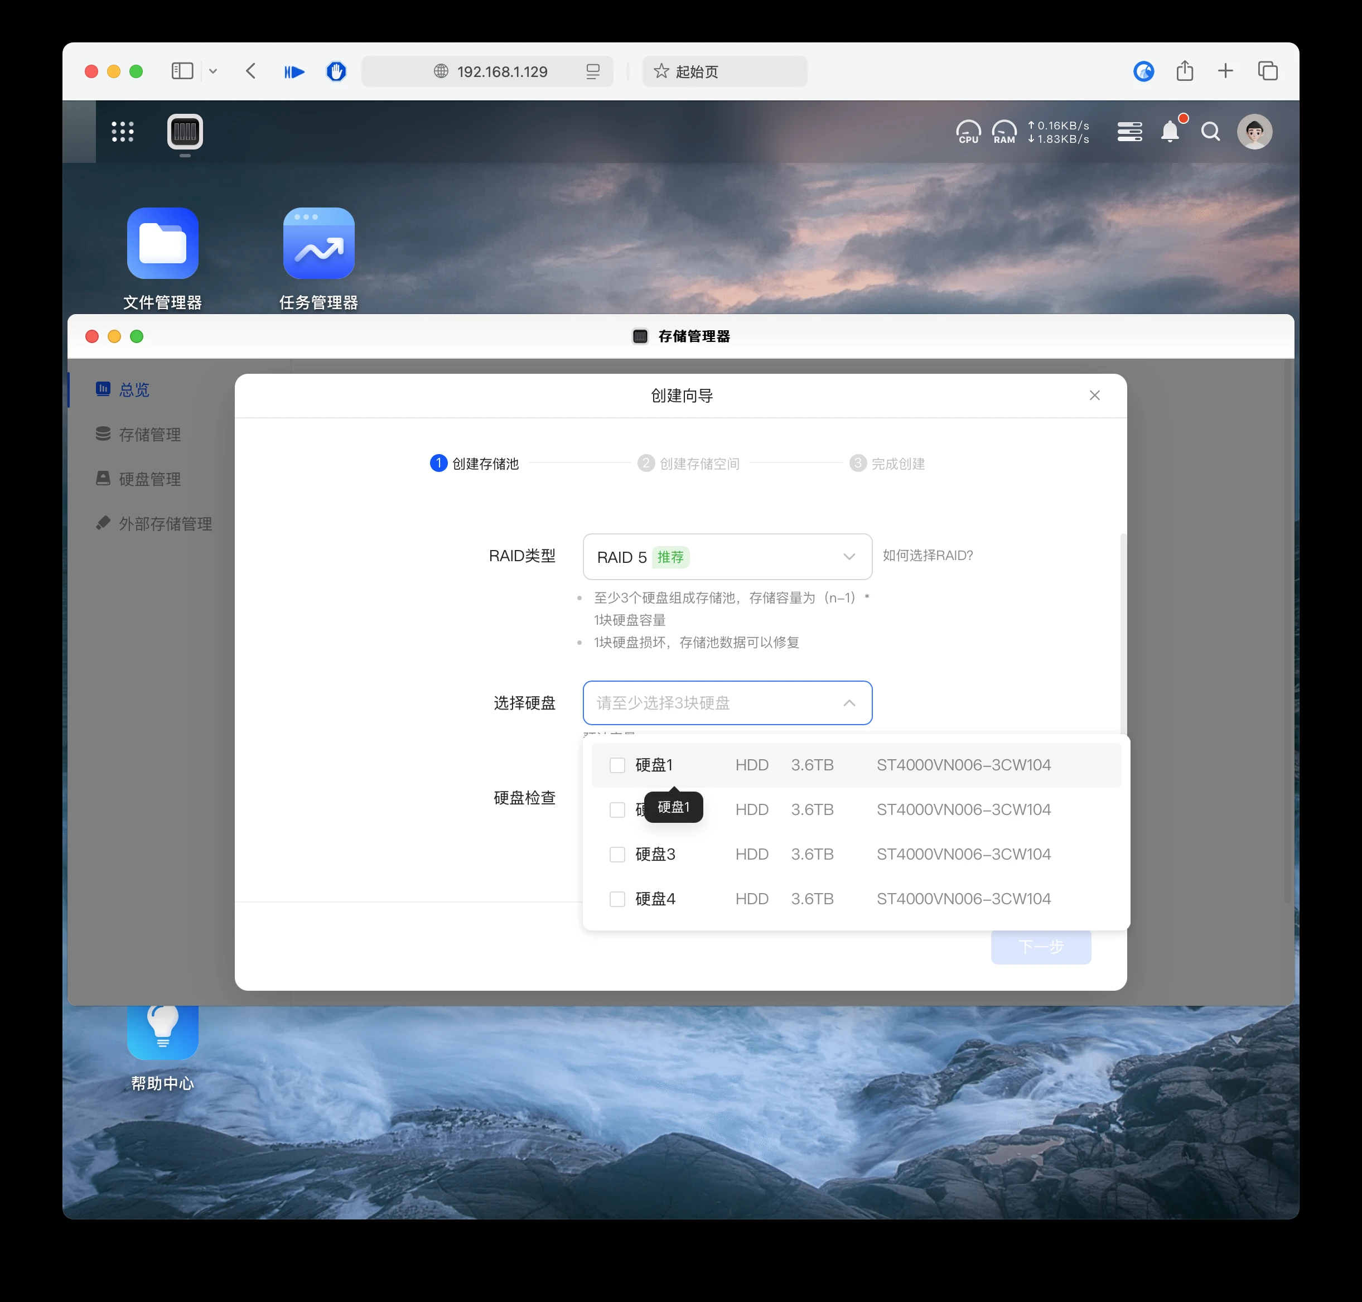Click the search magnifier icon

point(1211,132)
